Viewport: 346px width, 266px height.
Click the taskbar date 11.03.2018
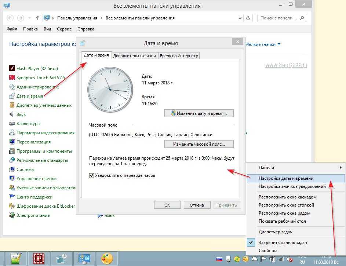[x=326, y=262]
